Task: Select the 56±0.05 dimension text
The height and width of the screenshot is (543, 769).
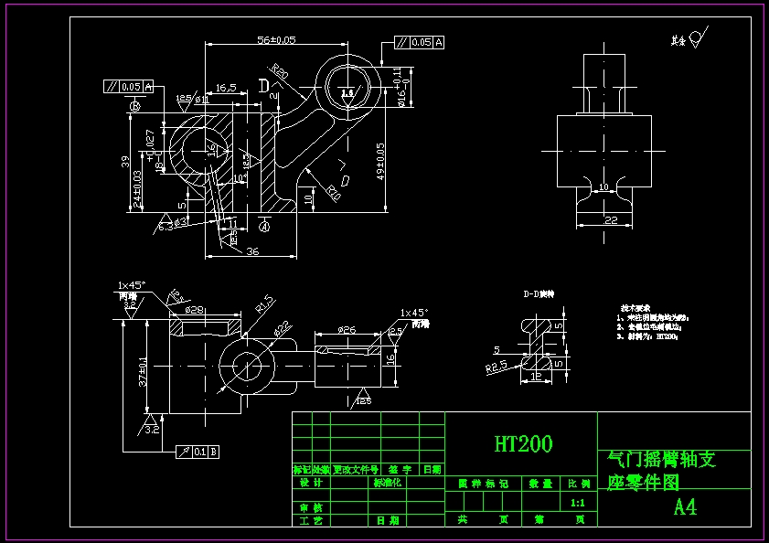Action: click(277, 39)
